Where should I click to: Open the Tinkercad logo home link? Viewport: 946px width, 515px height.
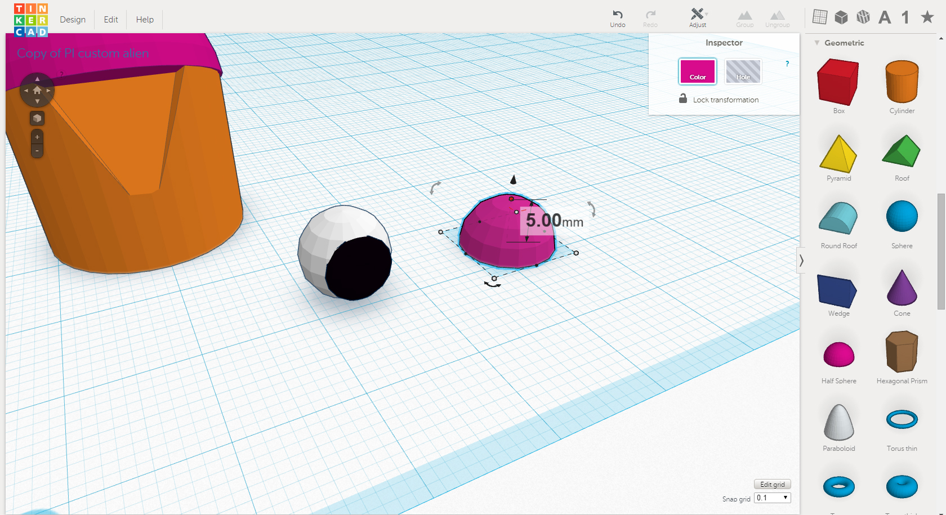31,20
